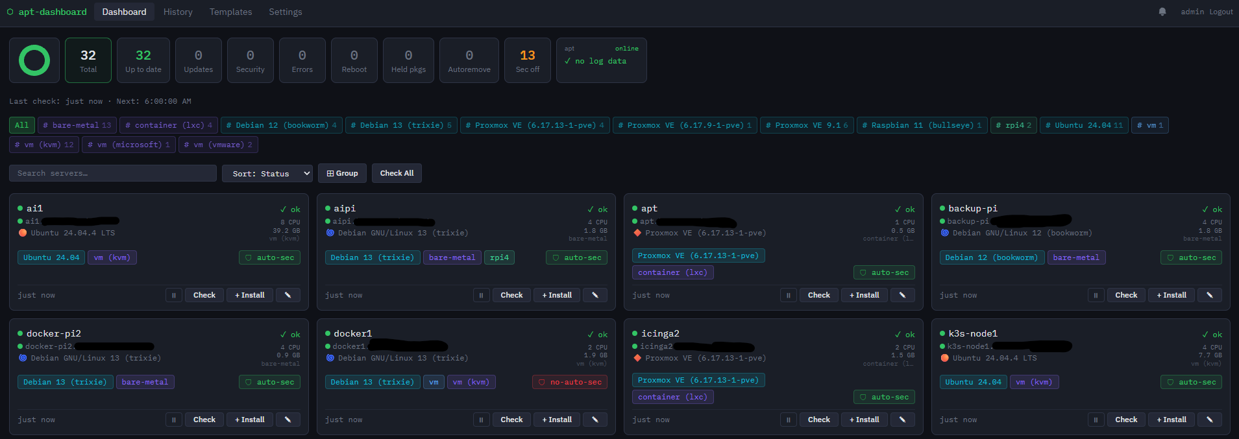Click Install on k3s-node1 card
This screenshot has width=1239, height=439.
tap(1172, 420)
